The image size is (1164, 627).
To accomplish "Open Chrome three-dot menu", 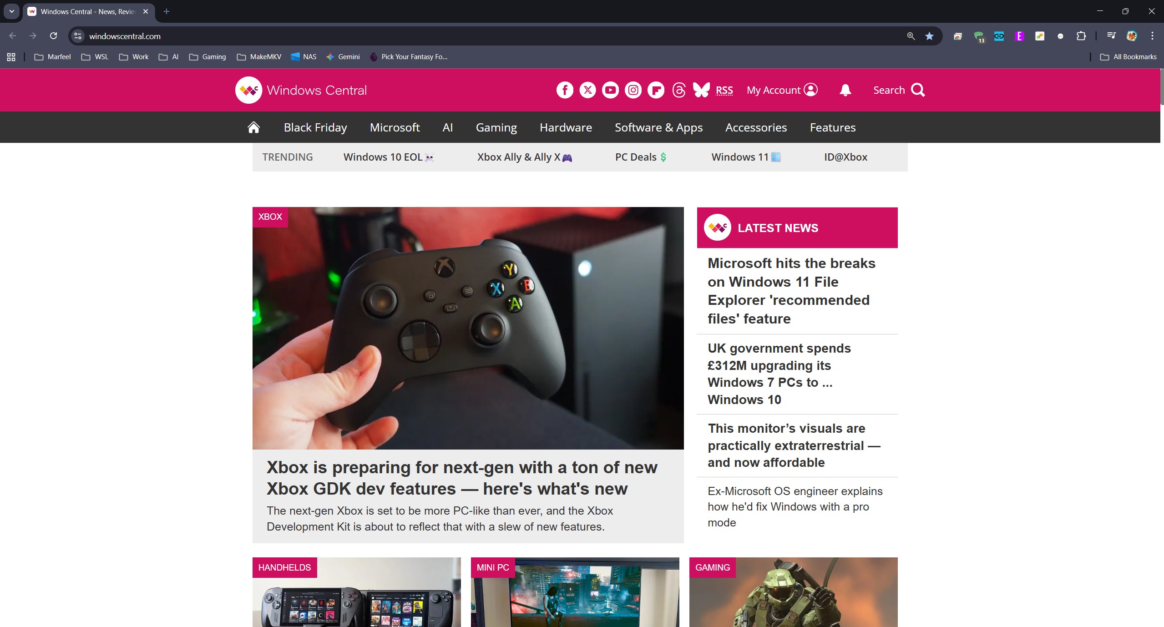I will click(1152, 36).
